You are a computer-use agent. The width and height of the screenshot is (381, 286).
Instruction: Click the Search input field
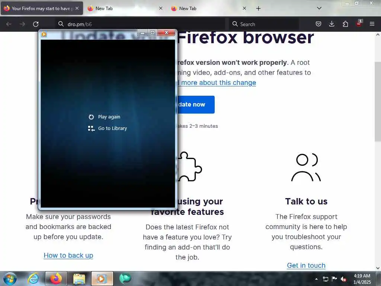264,24
